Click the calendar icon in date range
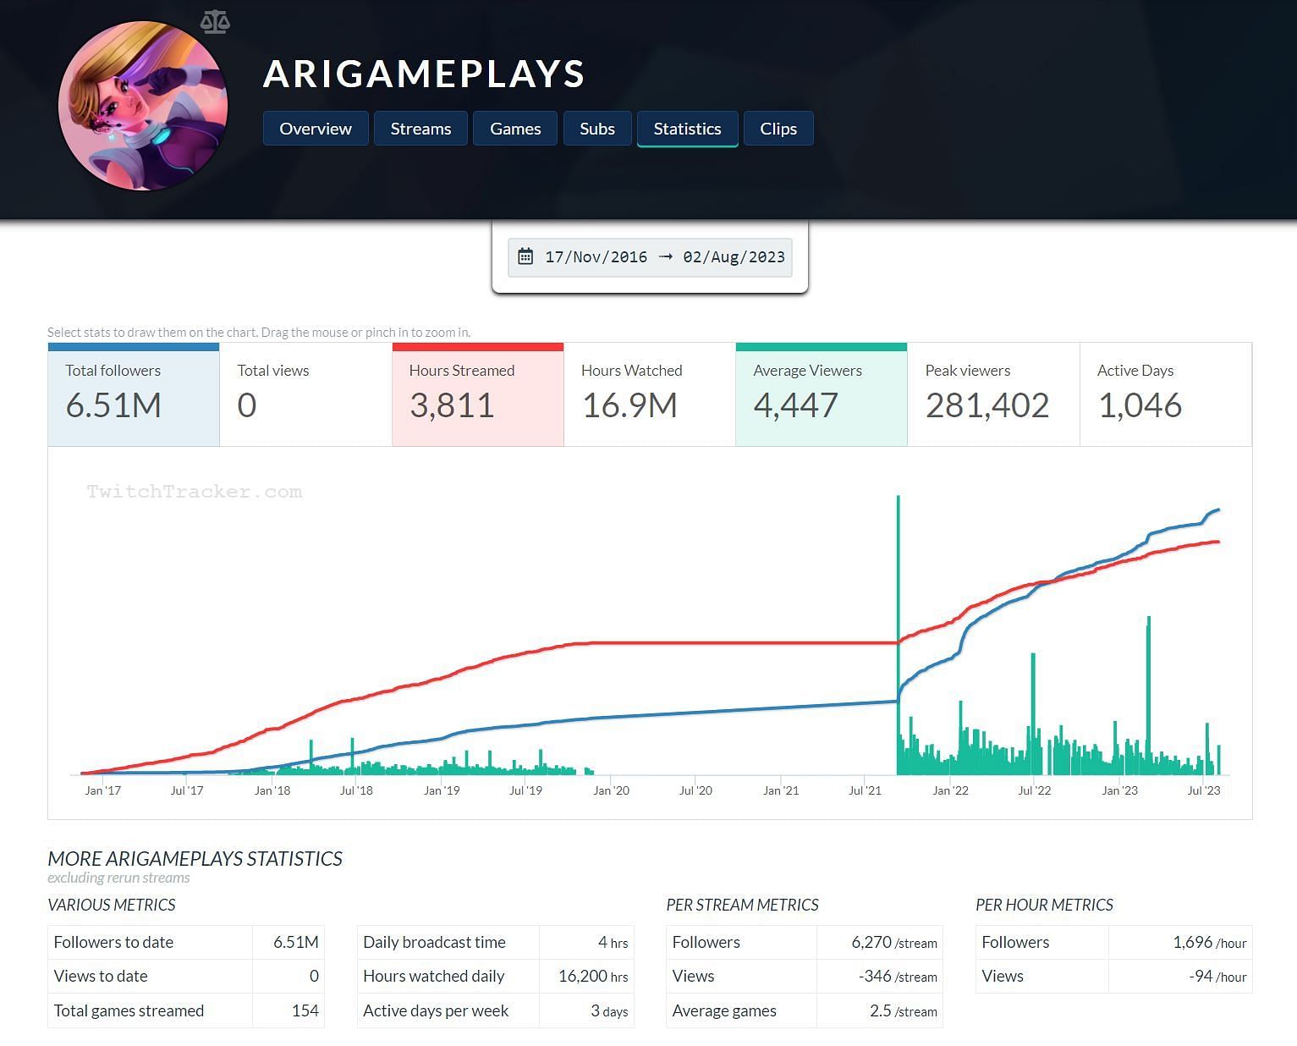 (x=525, y=256)
